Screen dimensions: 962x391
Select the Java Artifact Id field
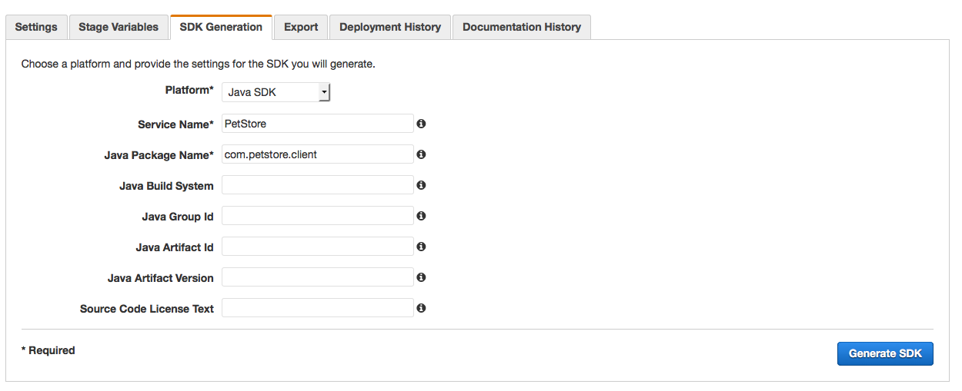click(318, 246)
